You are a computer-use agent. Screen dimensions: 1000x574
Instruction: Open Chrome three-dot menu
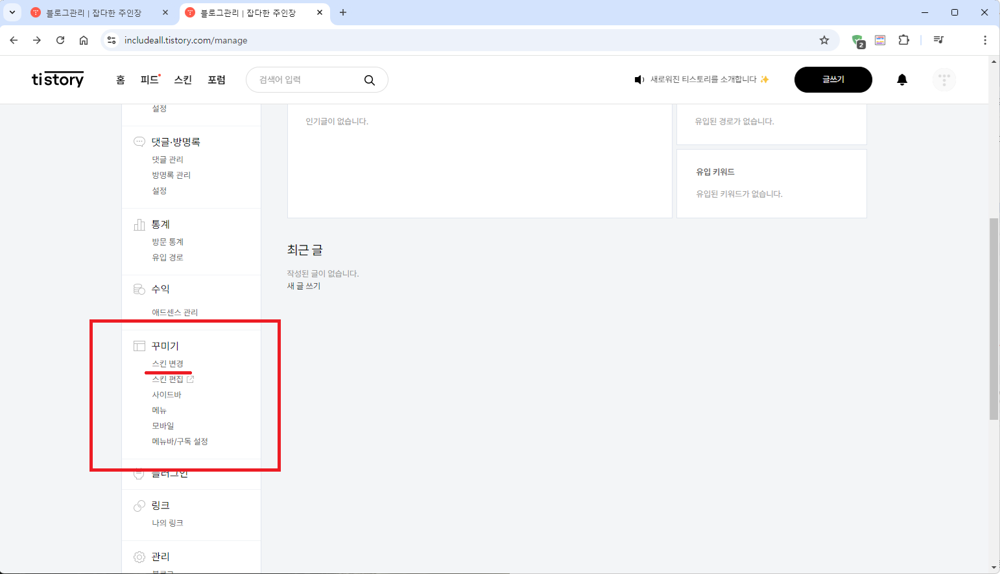click(985, 40)
